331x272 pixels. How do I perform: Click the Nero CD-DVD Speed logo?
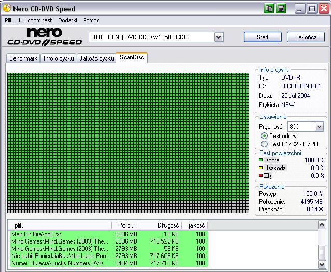coord(44,37)
